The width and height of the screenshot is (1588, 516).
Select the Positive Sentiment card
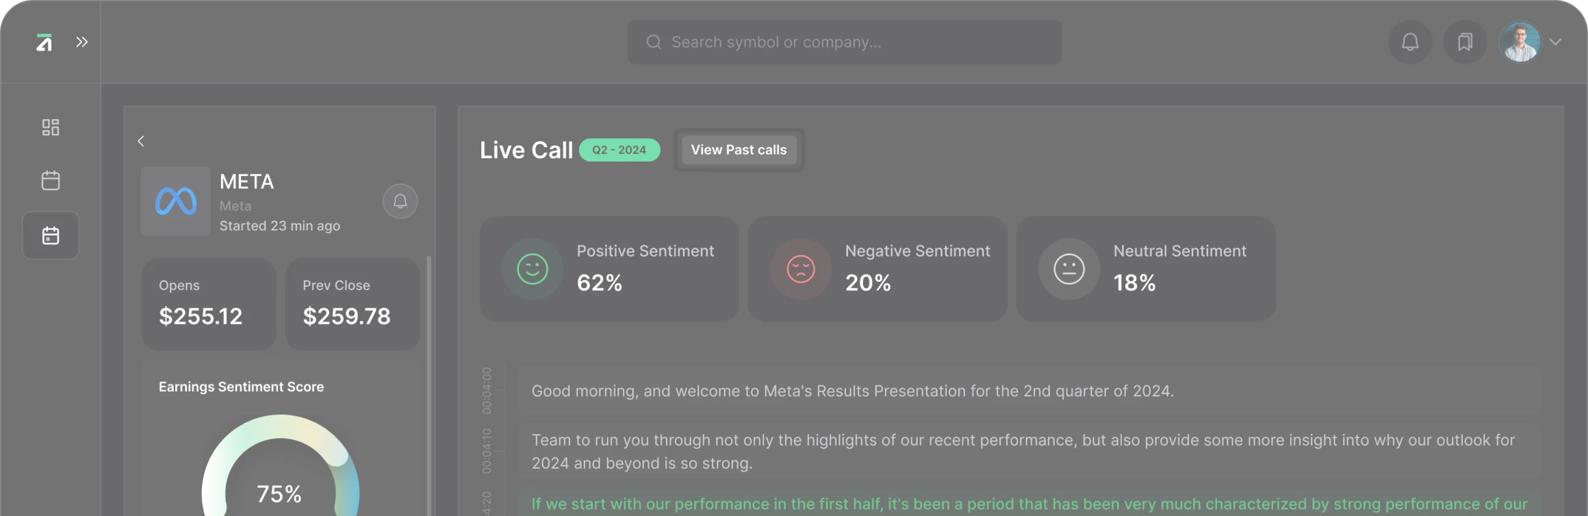pyautogui.click(x=609, y=269)
